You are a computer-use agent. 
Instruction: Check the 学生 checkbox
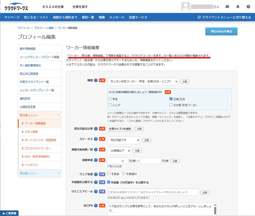[x=110, y=99]
